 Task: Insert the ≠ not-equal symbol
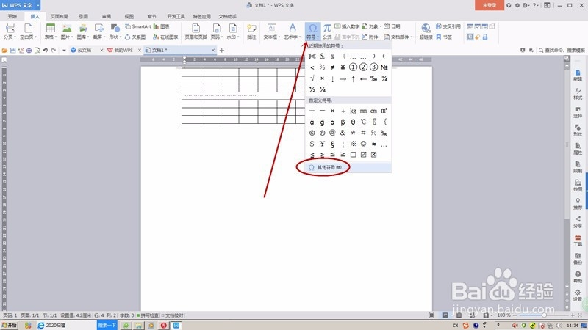click(333, 67)
